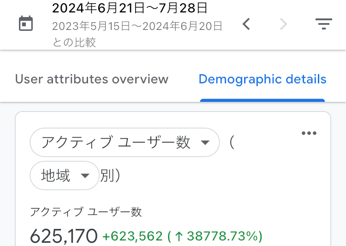Click caret arrow on 地域 chip

click(85, 176)
